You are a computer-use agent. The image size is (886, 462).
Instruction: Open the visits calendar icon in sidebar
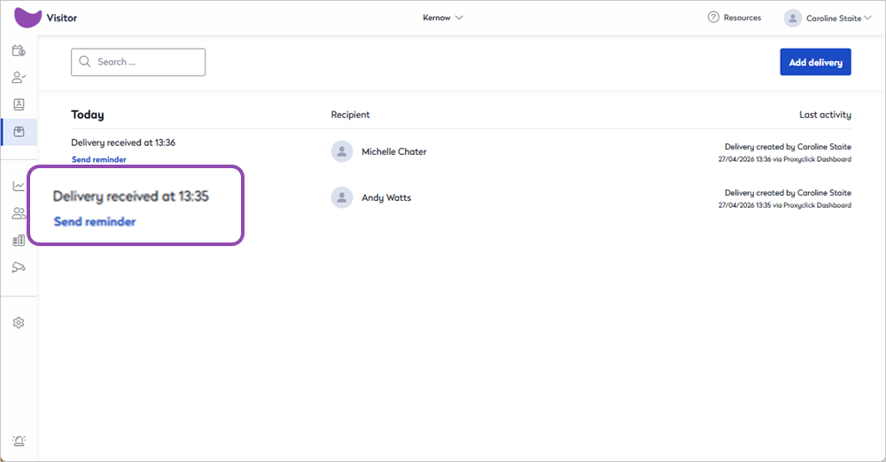(19, 50)
